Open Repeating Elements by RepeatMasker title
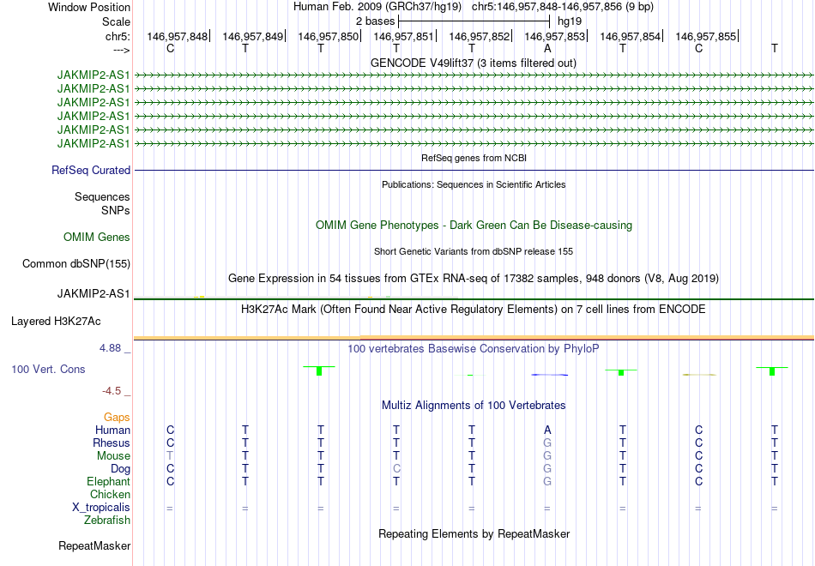This screenshot has height=566, width=815. click(x=474, y=534)
